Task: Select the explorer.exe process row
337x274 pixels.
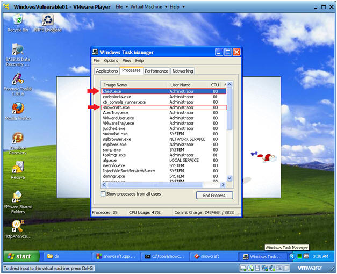Action: click(164, 145)
